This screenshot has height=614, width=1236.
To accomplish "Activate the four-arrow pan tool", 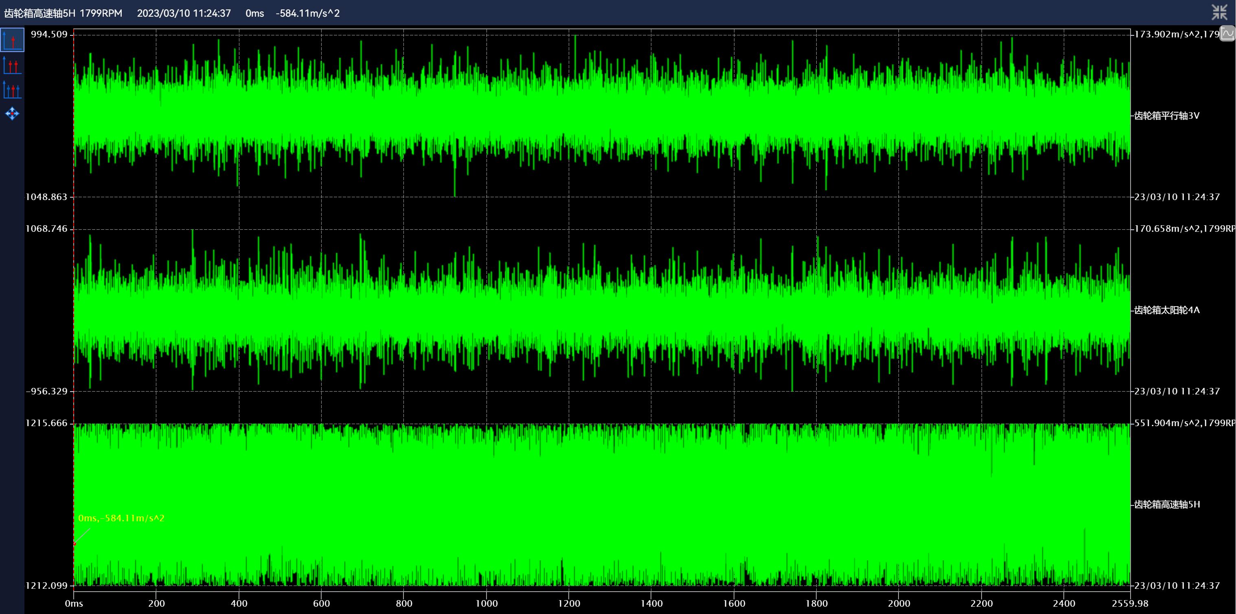I will [12, 114].
